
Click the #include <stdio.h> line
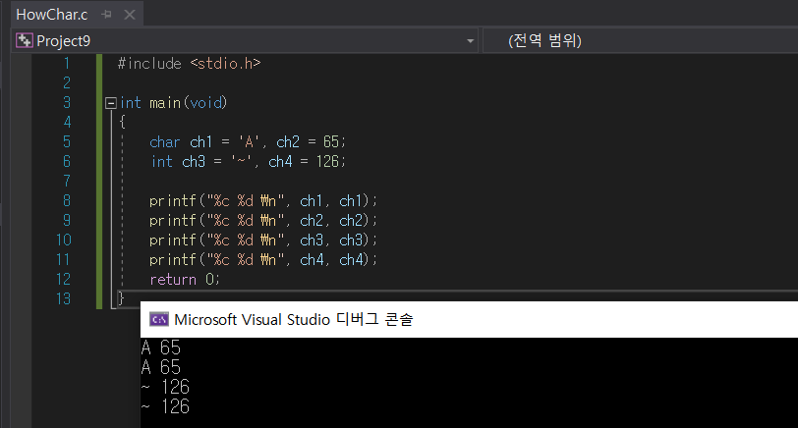coord(189,64)
